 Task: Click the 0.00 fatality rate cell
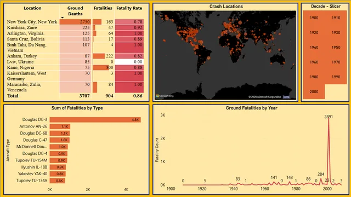(x=129, y=62)
